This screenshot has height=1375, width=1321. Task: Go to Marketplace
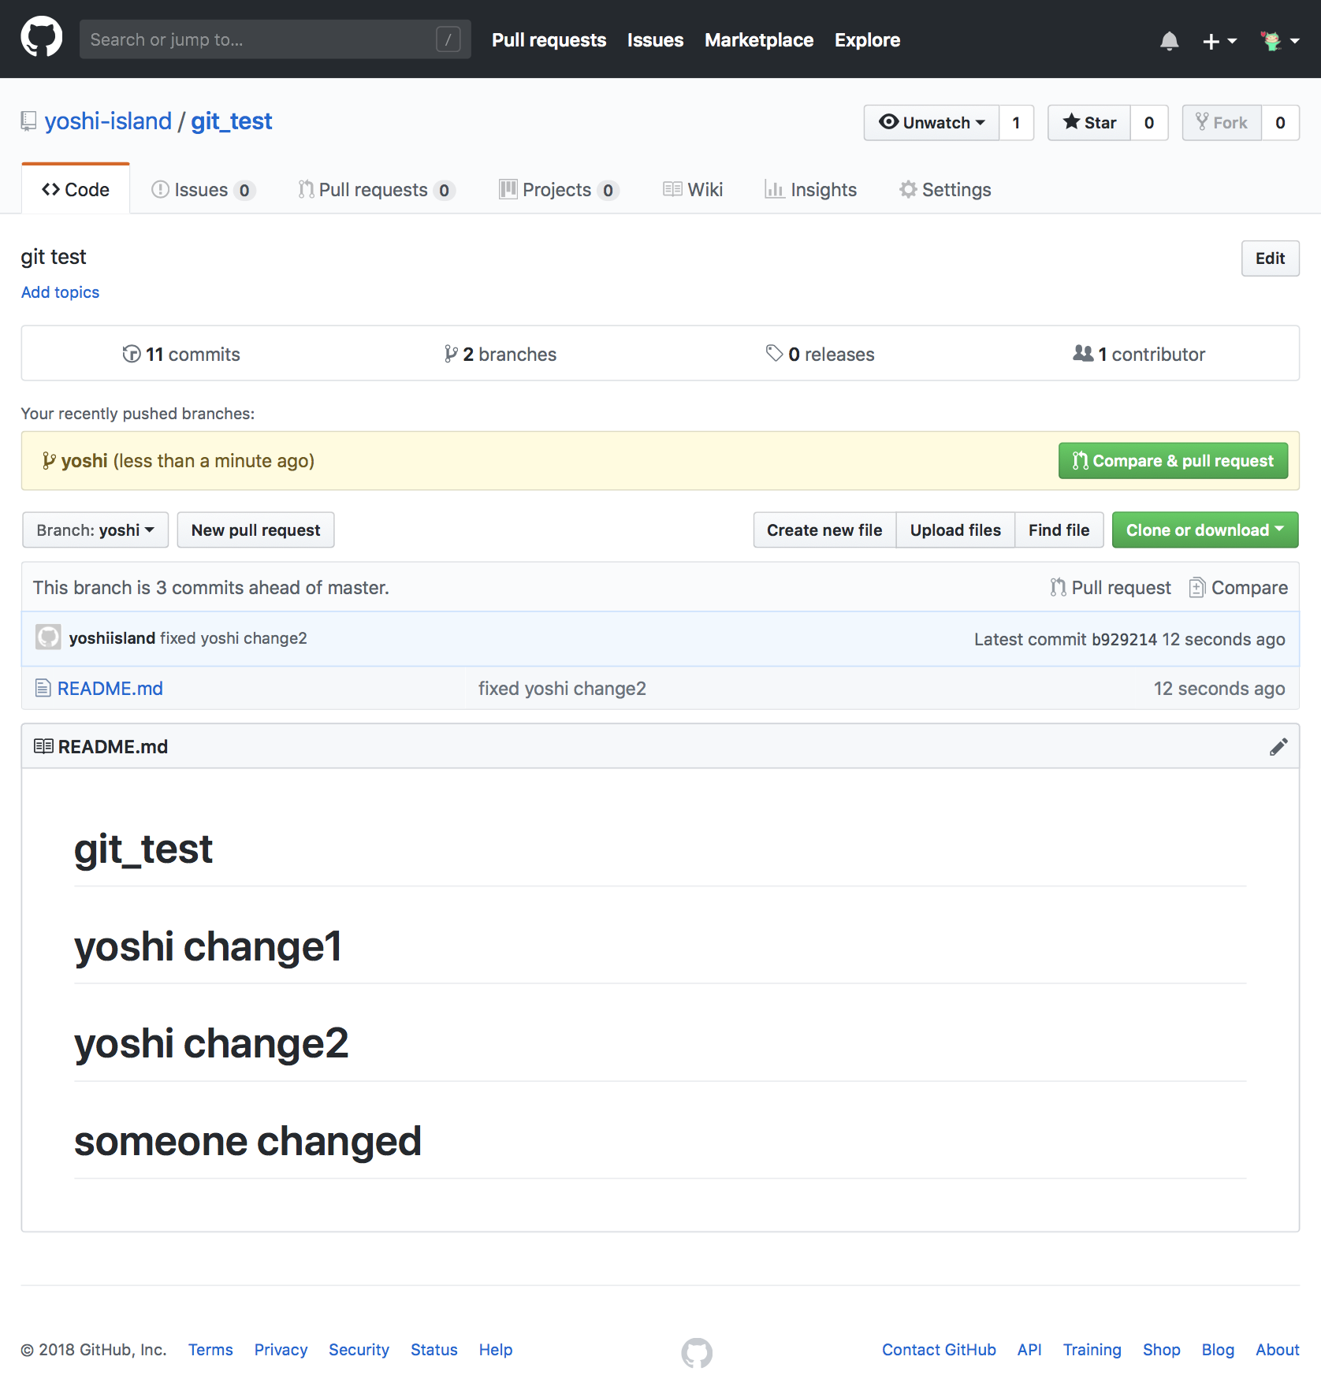click(x=758, y=40)
